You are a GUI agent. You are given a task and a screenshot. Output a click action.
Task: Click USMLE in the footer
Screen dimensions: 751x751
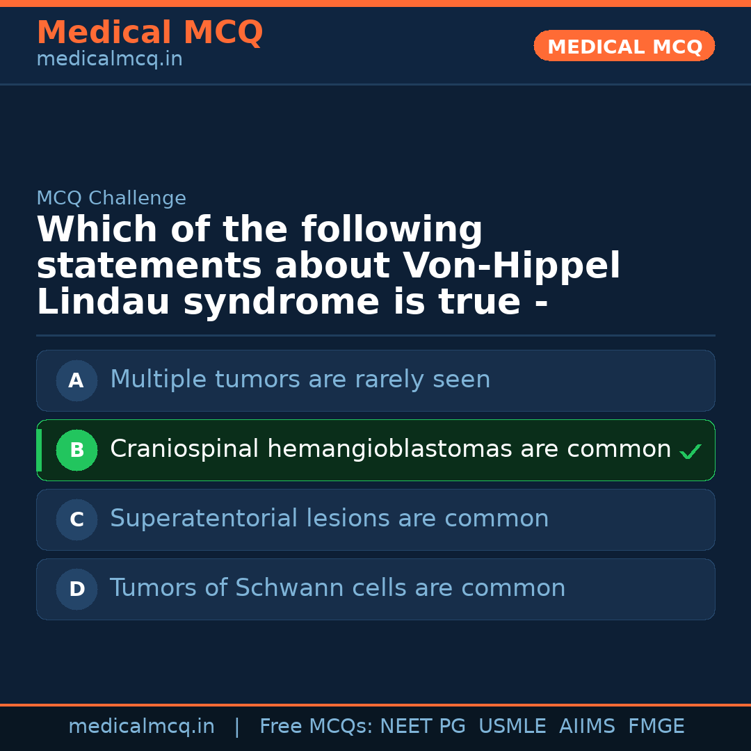point(512,727)
